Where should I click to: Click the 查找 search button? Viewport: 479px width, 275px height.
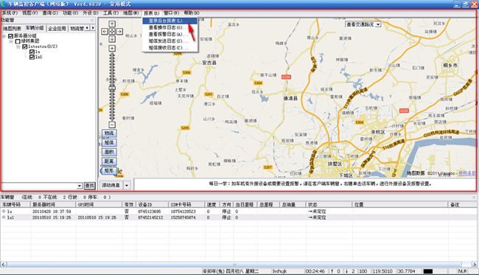(x=89, y=186)
